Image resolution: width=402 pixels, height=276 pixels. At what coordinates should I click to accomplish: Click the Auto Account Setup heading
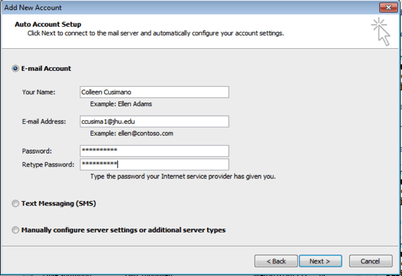(x=48, y=24)
